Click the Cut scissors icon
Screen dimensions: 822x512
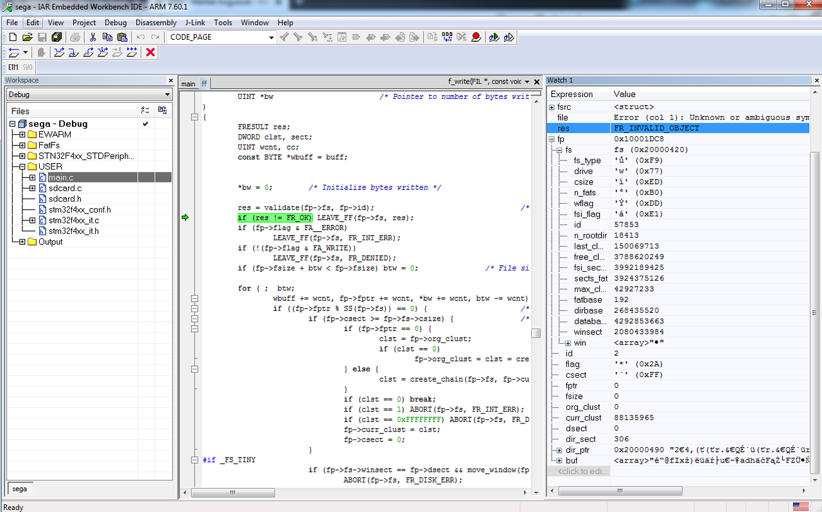(92, 37)
